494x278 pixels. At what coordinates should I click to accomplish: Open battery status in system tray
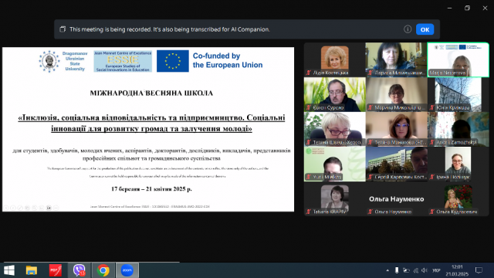407,270
